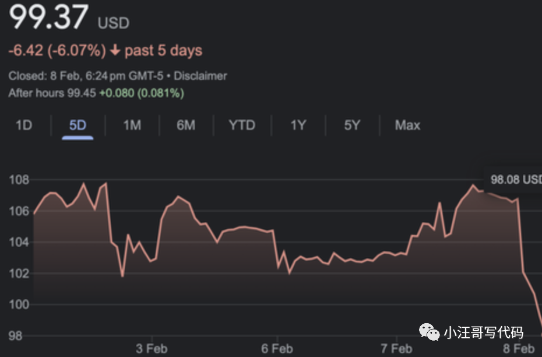The width and height of the screenshot is (542, 357).
Task: Select the 6 Feb date marker
Action: pyautogui.click(x=277, y=349)
